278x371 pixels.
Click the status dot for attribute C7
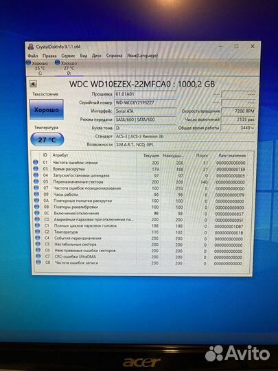coord(38,256)
